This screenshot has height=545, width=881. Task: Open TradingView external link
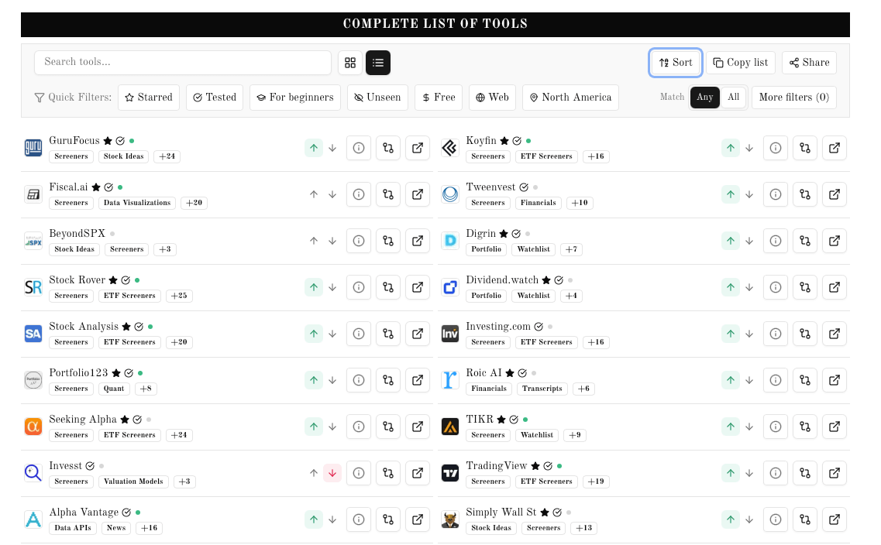835,473
